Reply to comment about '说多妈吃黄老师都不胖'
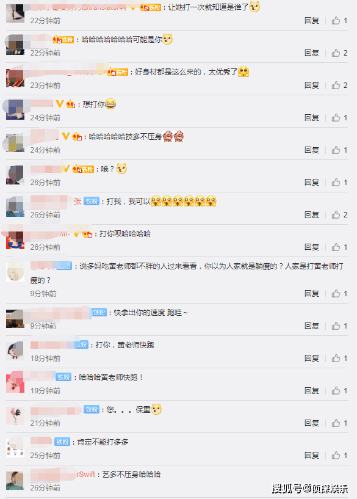 (x=312, y=293)
